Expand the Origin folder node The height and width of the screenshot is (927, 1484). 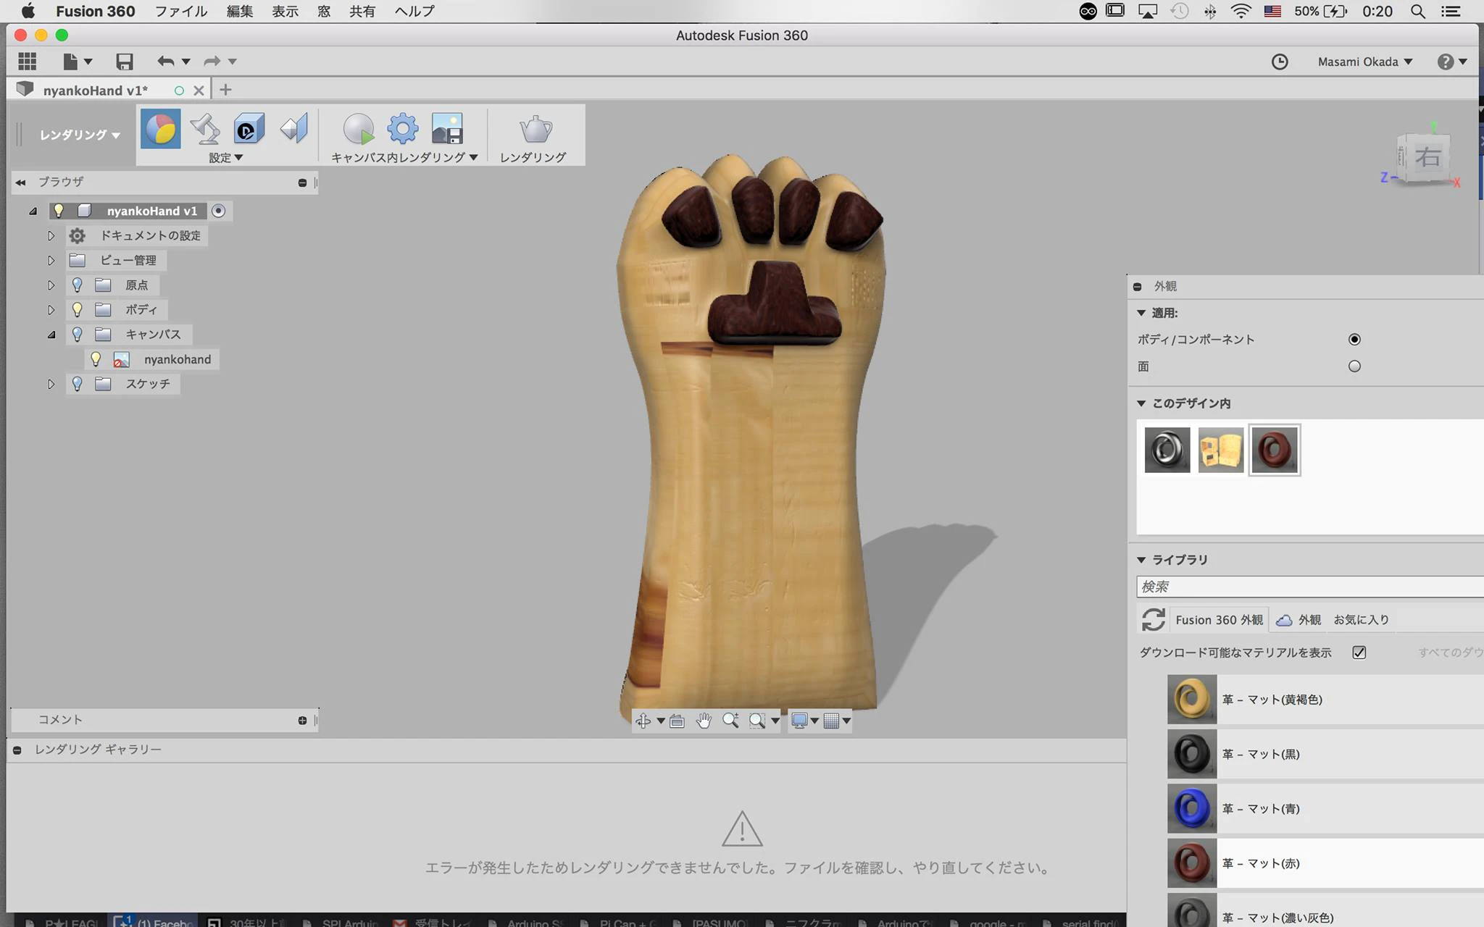pos(51,285)
